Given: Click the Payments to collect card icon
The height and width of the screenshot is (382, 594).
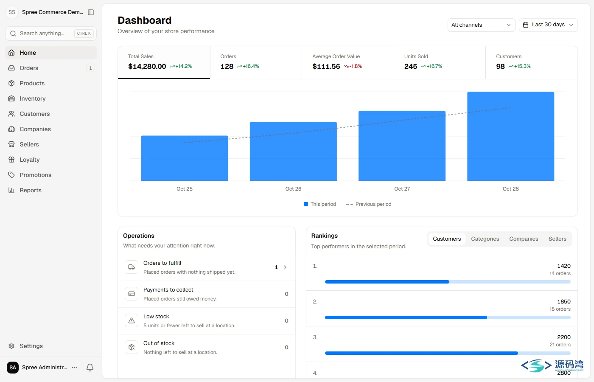Looking at the screenshot, I should click(132, 294).
